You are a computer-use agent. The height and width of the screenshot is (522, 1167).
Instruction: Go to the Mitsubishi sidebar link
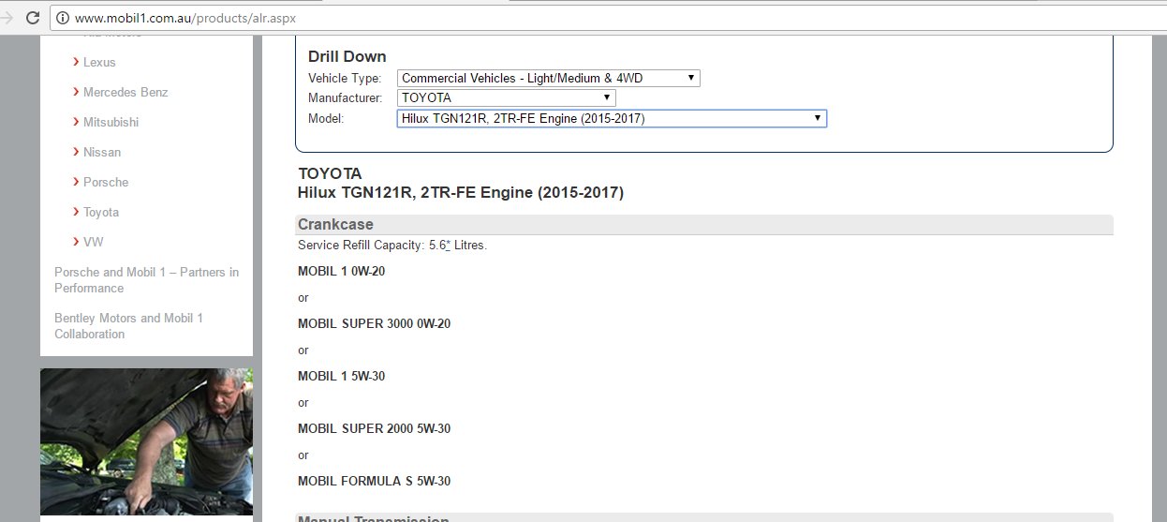(x=111, y=122)
